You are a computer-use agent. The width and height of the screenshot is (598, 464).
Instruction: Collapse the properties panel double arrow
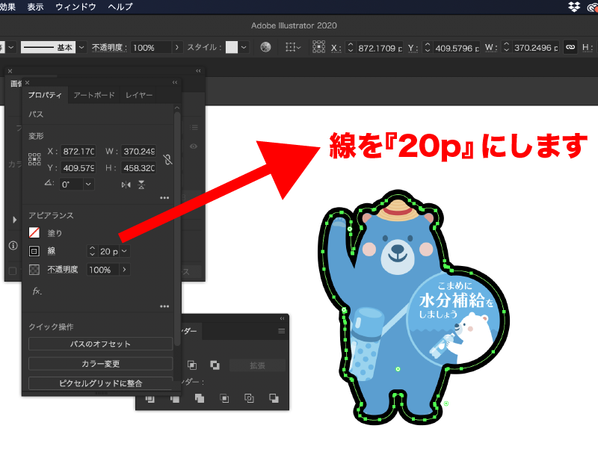175,82
